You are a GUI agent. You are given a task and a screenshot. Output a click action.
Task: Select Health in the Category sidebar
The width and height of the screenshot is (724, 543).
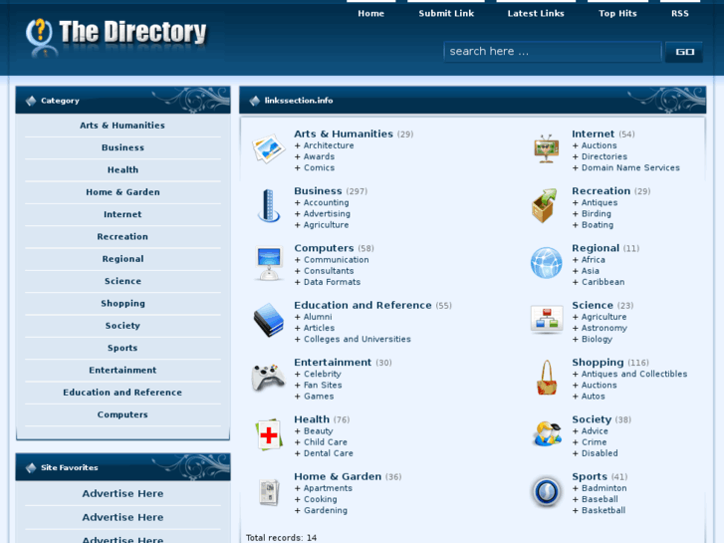point(122,169)
